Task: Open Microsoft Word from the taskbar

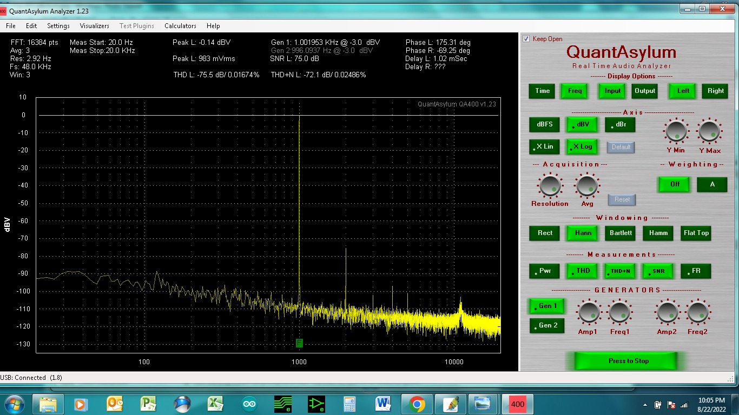Action: coord(383,404)
